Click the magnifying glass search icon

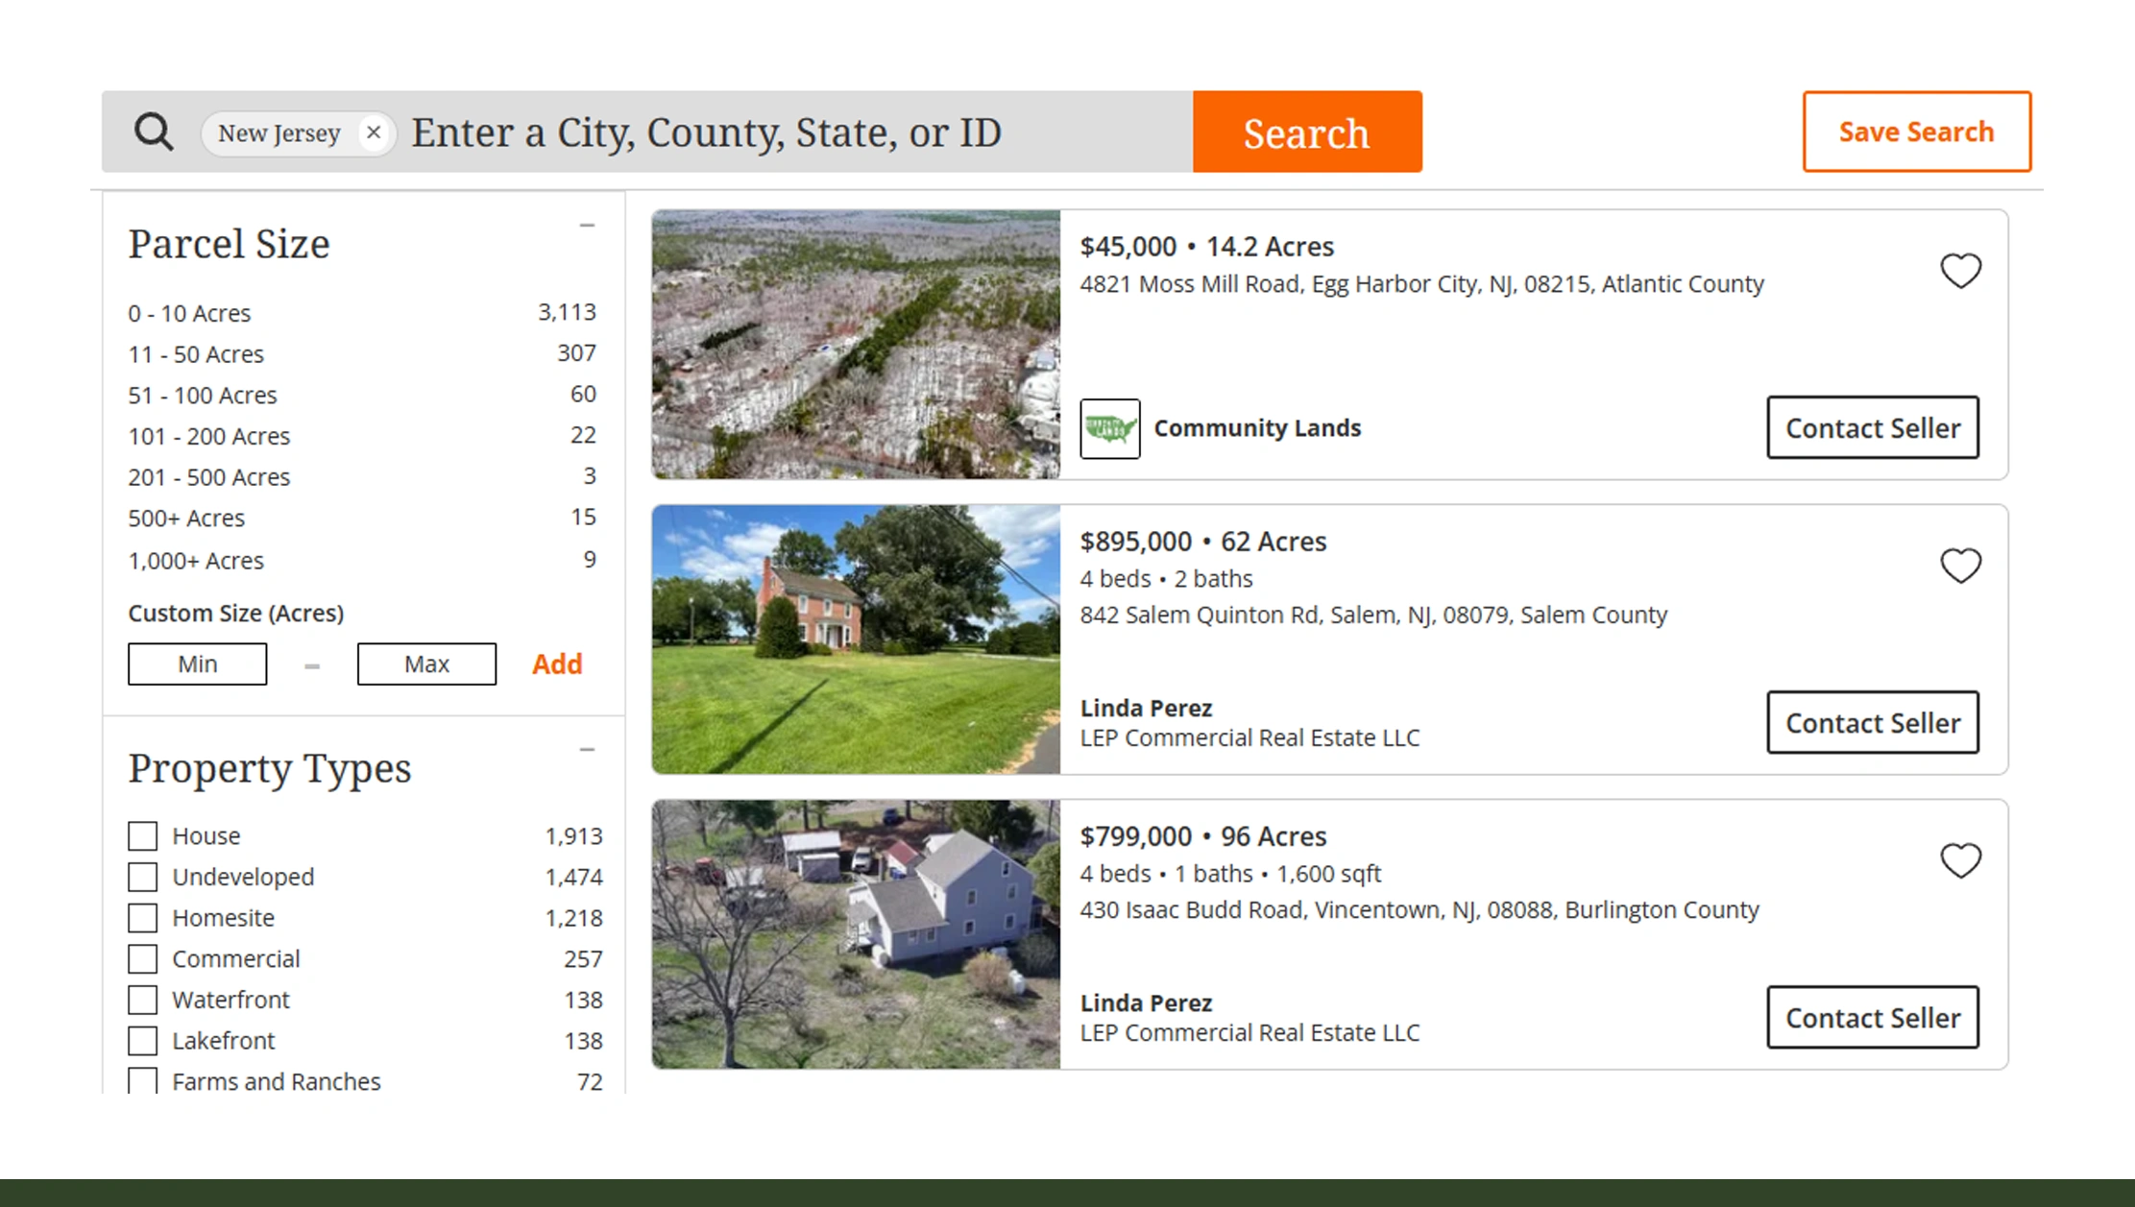(x=154, y=132)
